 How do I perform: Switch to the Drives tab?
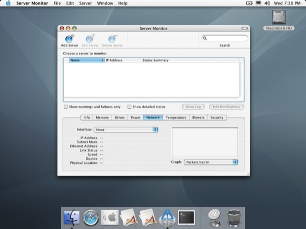pos(119,117)
